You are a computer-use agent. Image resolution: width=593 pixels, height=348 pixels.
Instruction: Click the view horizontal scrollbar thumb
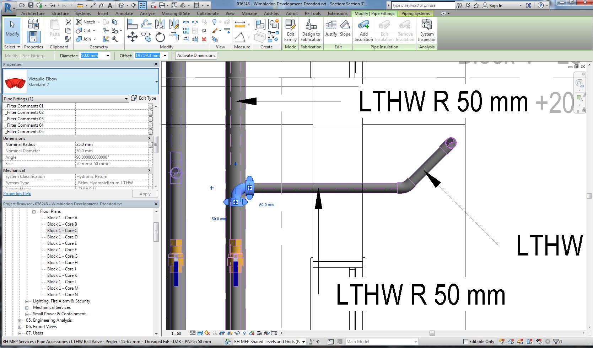pos(432,333)
